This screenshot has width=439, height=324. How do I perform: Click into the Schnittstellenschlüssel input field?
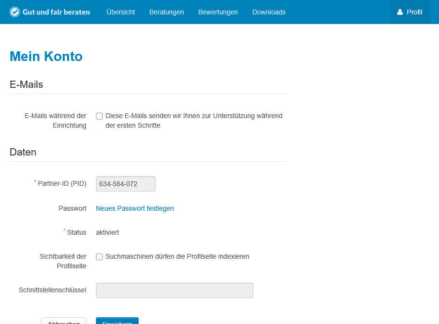click(175, 290)
